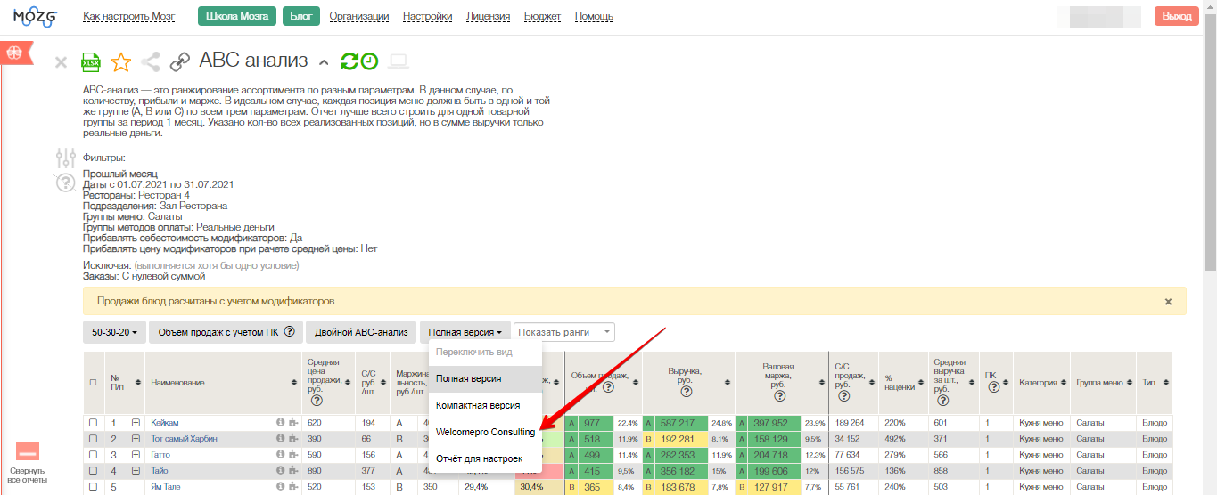Dismiss the yellow modifiers notice banner
The image size is (1217, 495).
click(x=1168, y=302)
